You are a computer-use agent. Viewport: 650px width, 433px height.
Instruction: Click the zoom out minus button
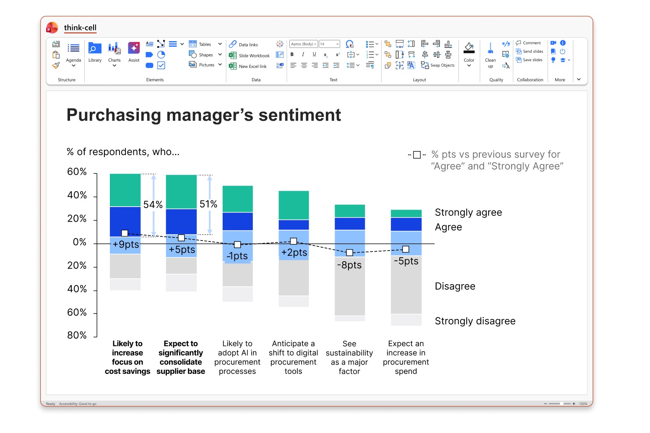[x=546, y=404]
